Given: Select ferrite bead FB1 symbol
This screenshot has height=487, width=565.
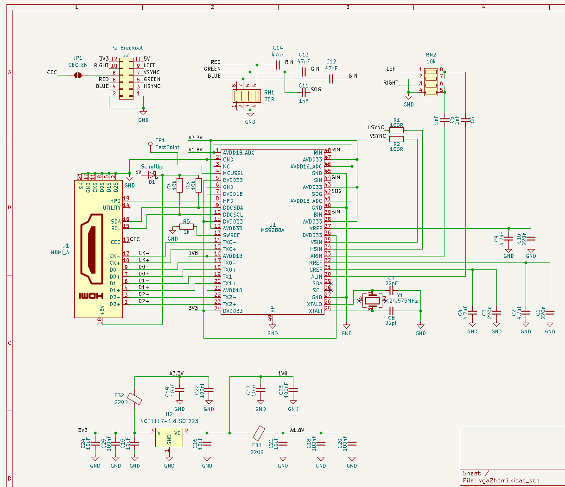Looking at the screenshot, I should tap(259, 433).
